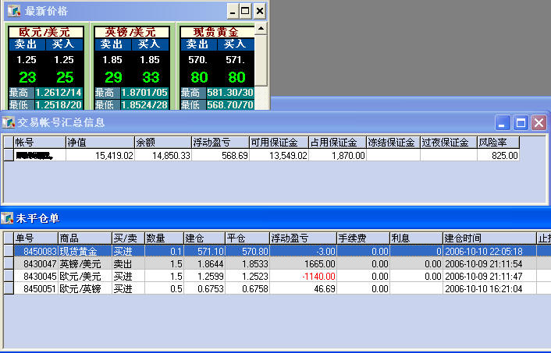Close the 最新价格 window
Viewport: 551px width, 353px height.
[259, 11]
